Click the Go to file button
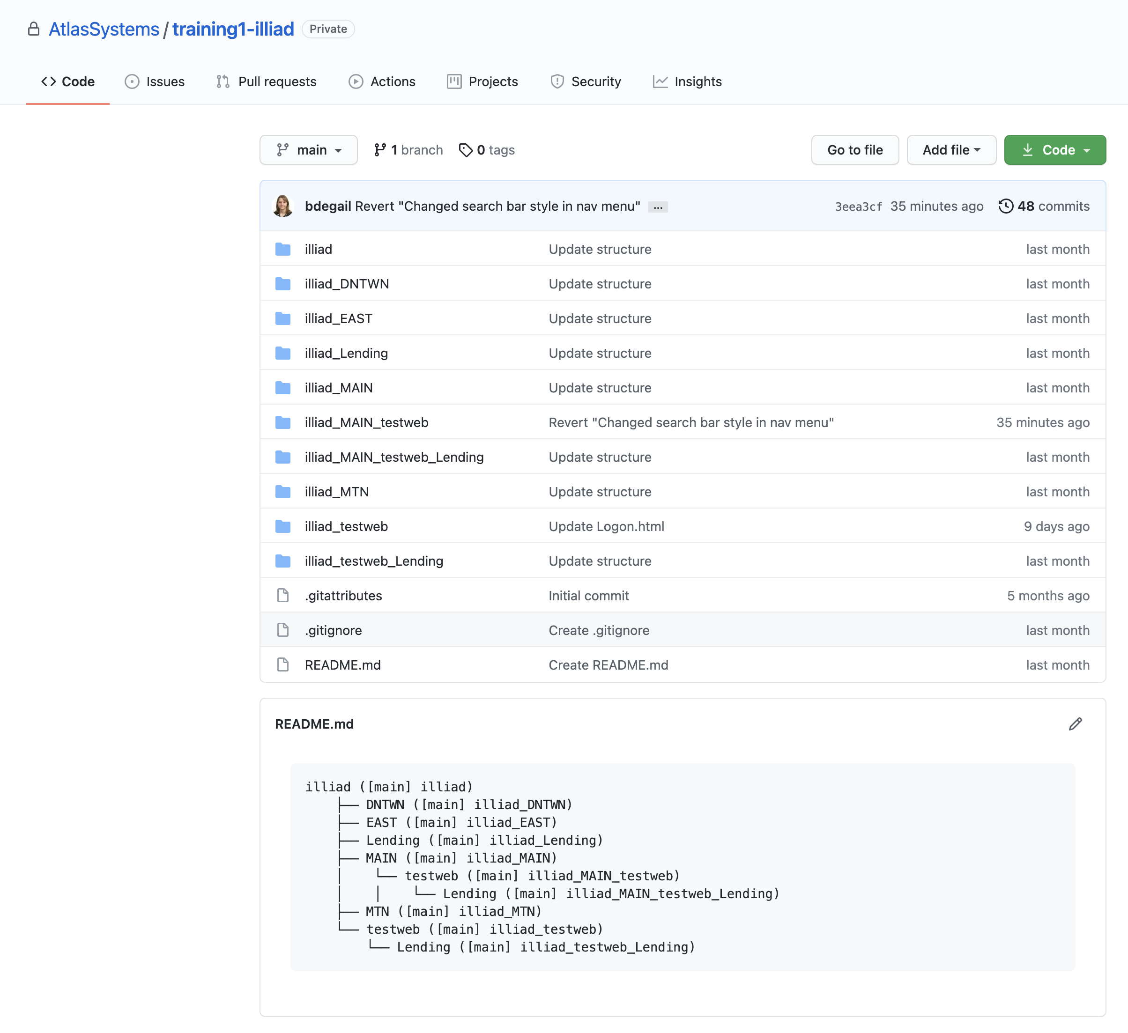The image size is (1128, 1033). (x=855, y=149)
